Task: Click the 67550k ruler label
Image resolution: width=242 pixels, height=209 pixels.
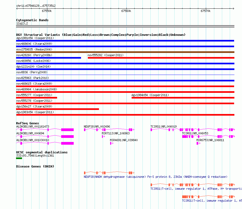Action: click(47, 11)
